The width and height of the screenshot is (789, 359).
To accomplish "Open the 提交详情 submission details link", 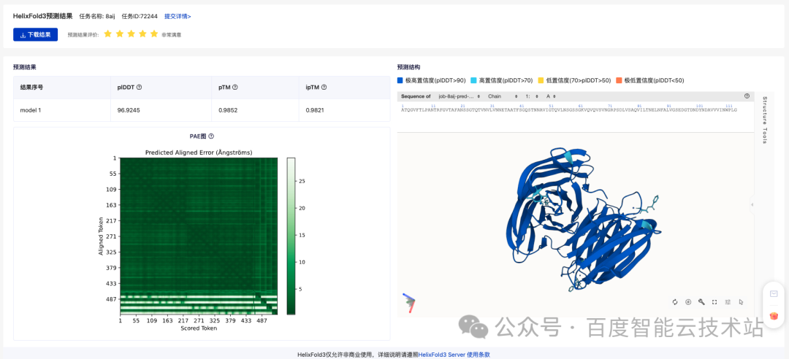I will tap(178, 16).
